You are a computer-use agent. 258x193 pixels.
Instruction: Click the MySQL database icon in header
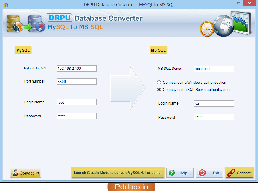click(x=15, y=23)
